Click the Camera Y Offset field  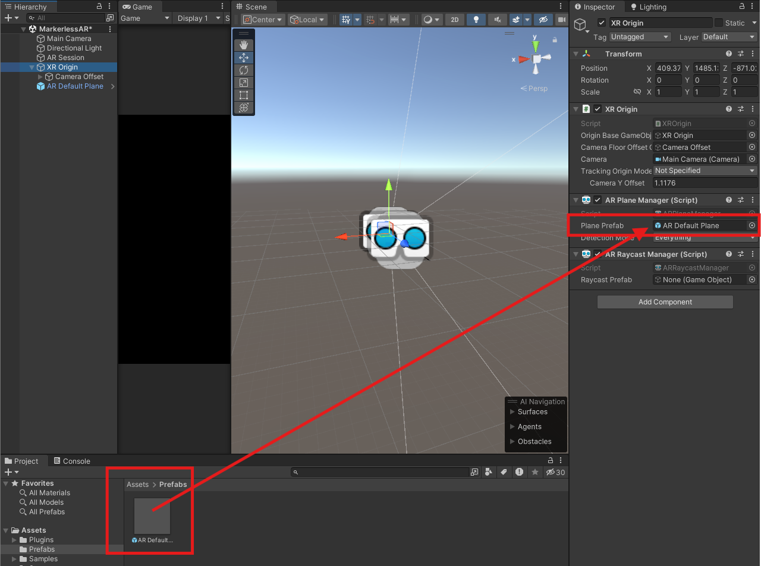coord(705,183)
